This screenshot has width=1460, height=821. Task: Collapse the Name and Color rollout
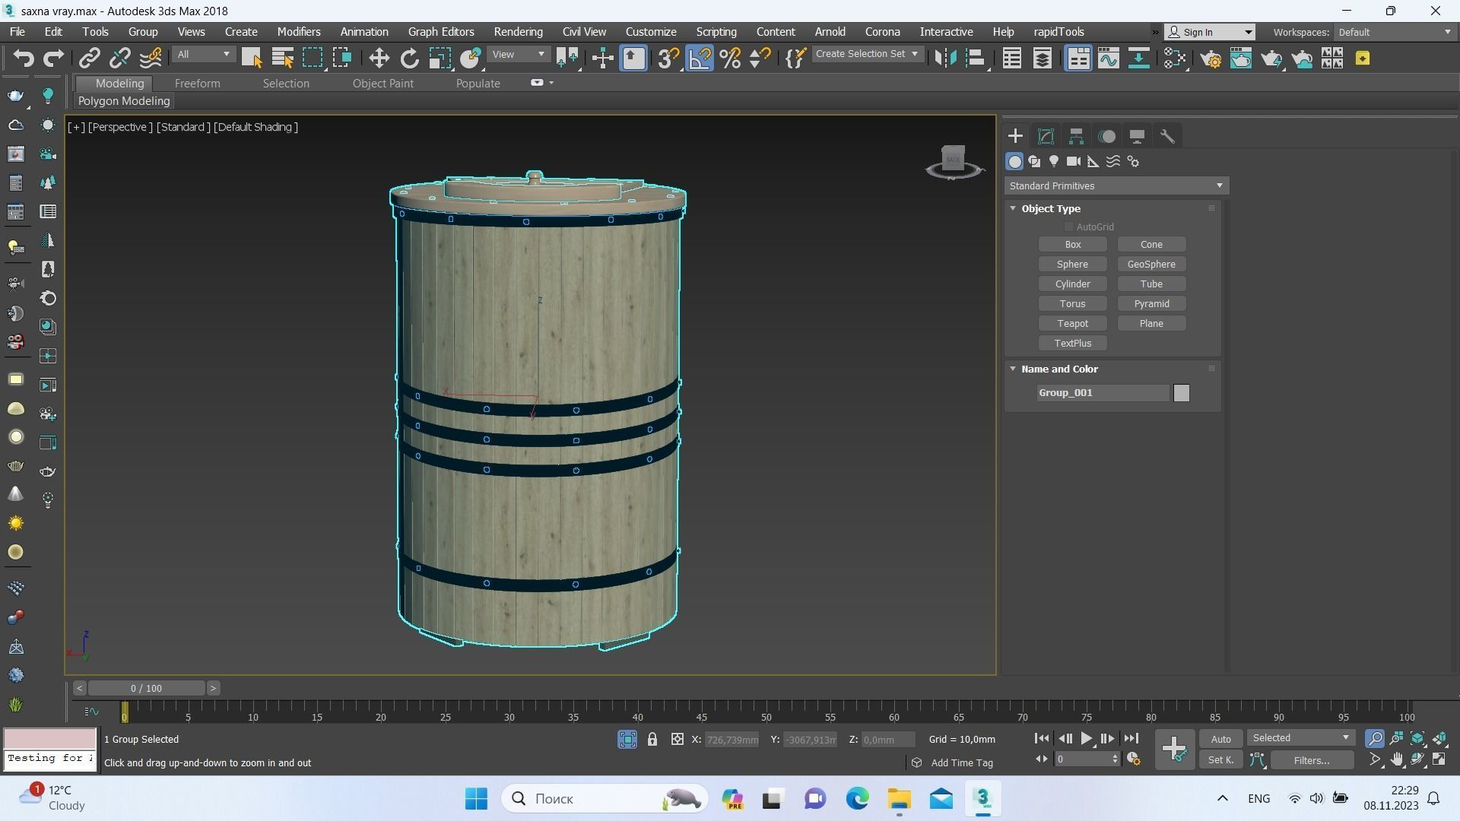pyautogui.click(x=1013, y=369)
